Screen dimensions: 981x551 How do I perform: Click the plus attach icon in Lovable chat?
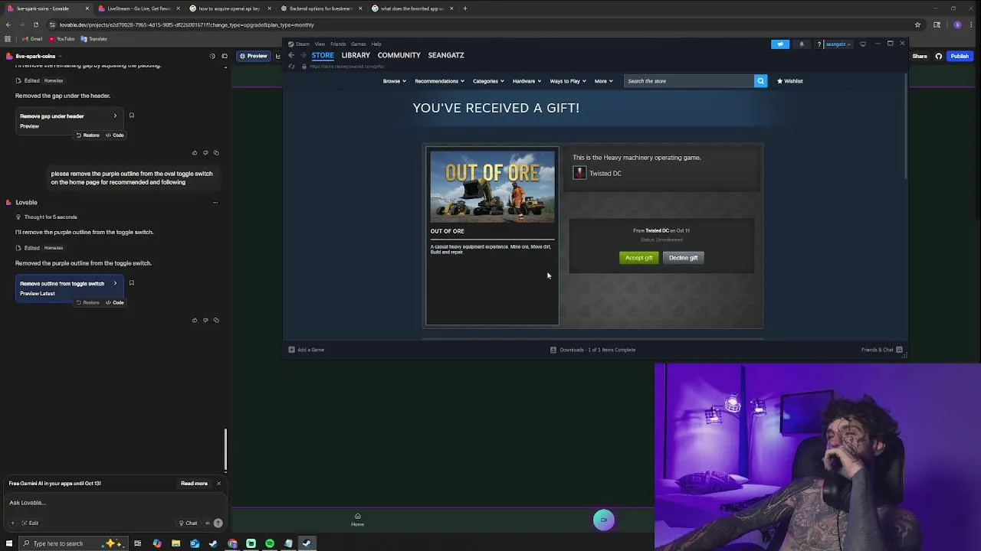[12, 523]
